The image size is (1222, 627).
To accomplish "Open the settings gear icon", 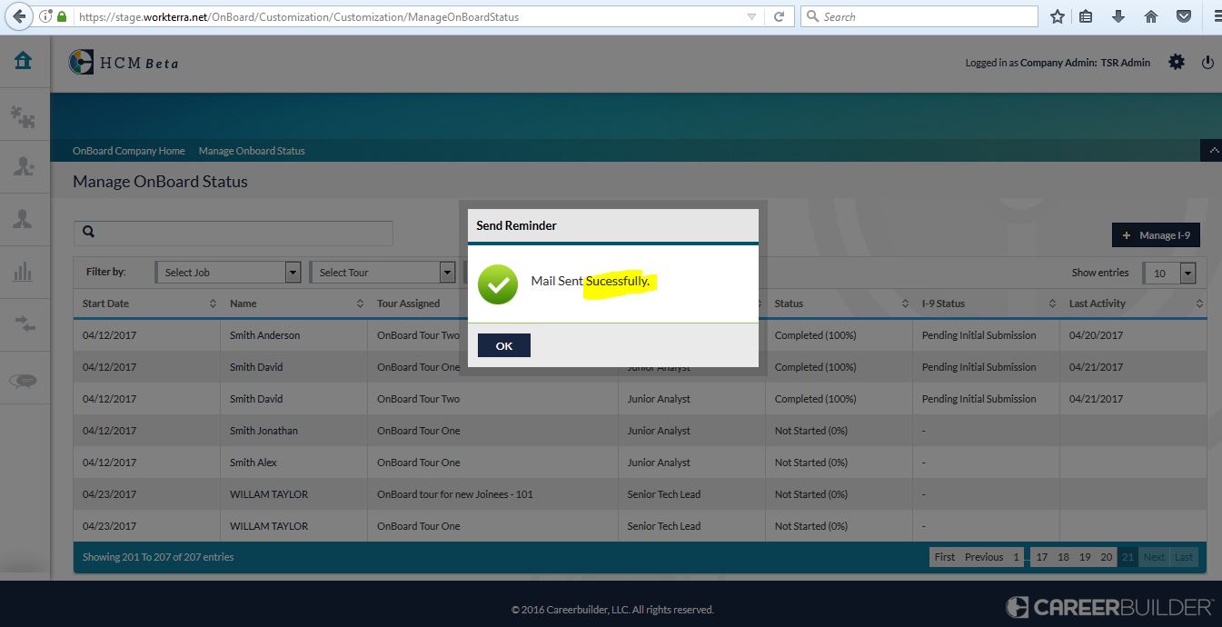I will [1177, 62].
